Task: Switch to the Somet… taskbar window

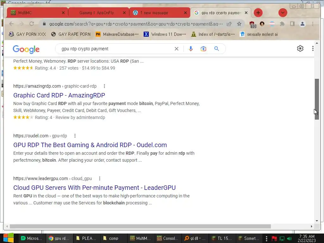Action: point(249,238)
